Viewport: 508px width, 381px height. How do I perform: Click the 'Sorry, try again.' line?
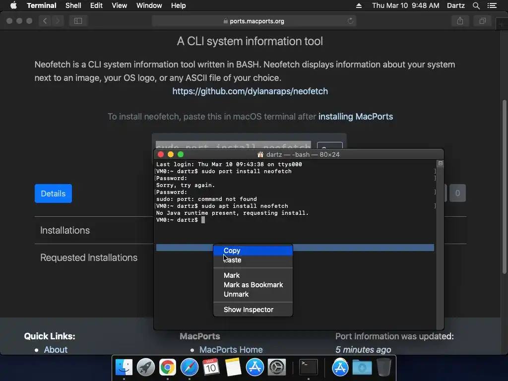186,186
